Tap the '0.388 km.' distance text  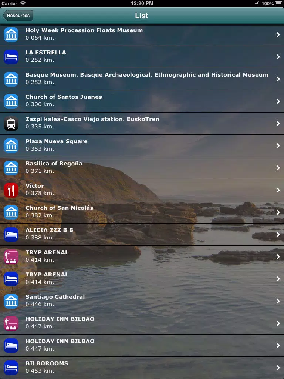coord(40,238)
